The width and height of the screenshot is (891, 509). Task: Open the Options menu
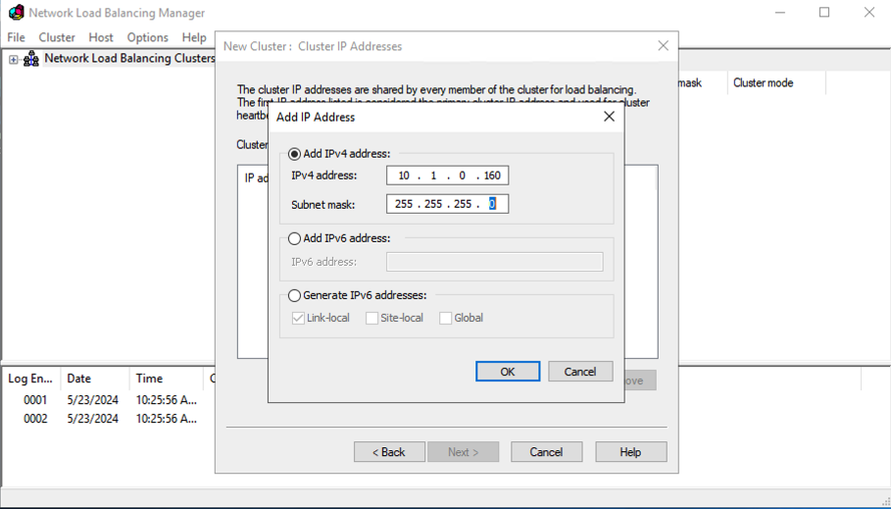point(147,37)
